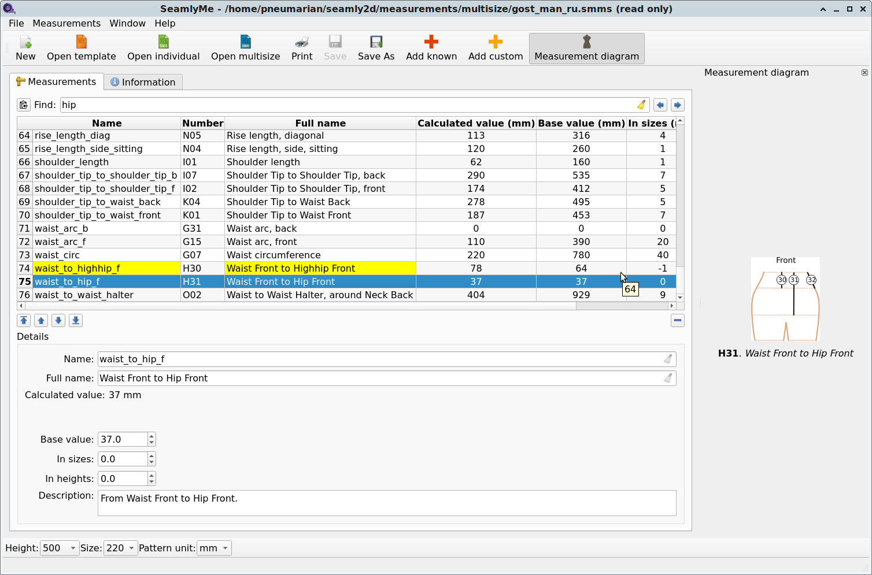Switch to the Information tab
Screen dimensions: 872x575
click(x=143, y=82)
